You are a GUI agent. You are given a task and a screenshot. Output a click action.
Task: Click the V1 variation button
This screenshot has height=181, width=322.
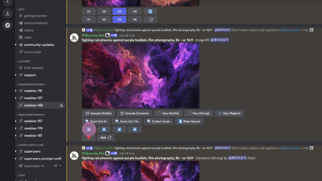click(89, 19)
